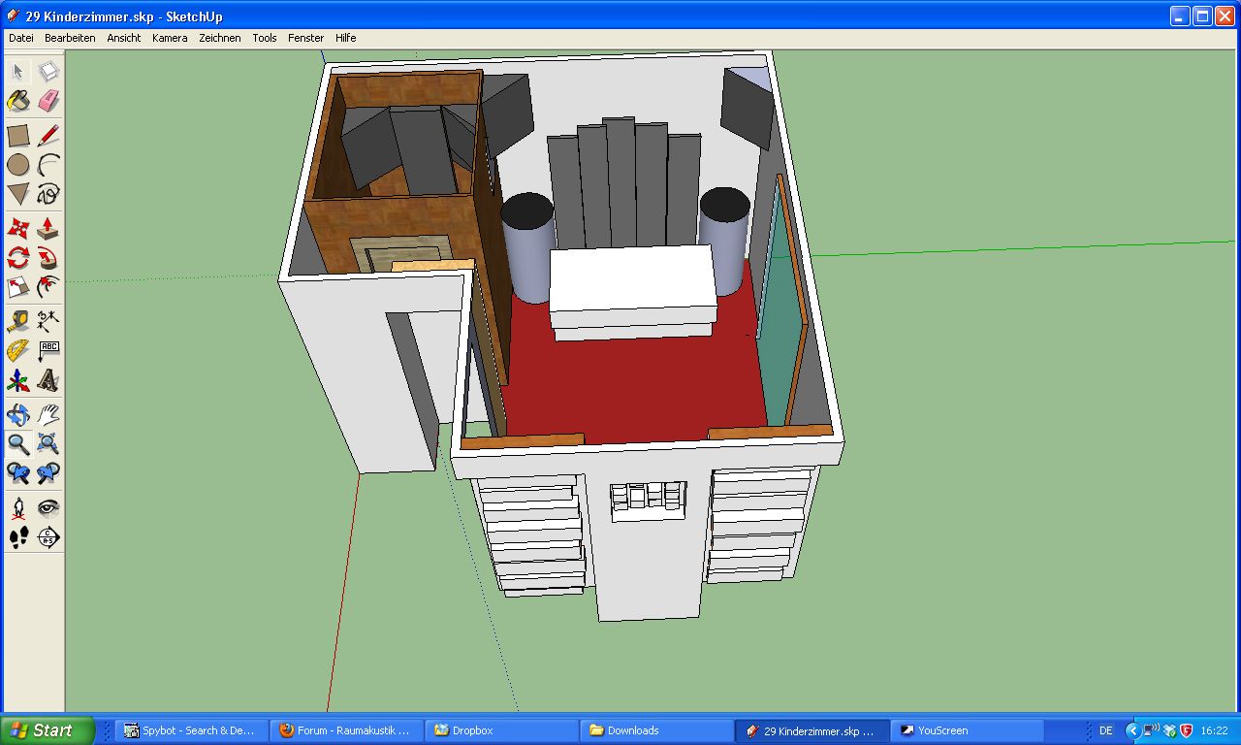1241x745 pixels.
Task: Click the SketchUp title bar icon
Action: click(x=14, y=16)
